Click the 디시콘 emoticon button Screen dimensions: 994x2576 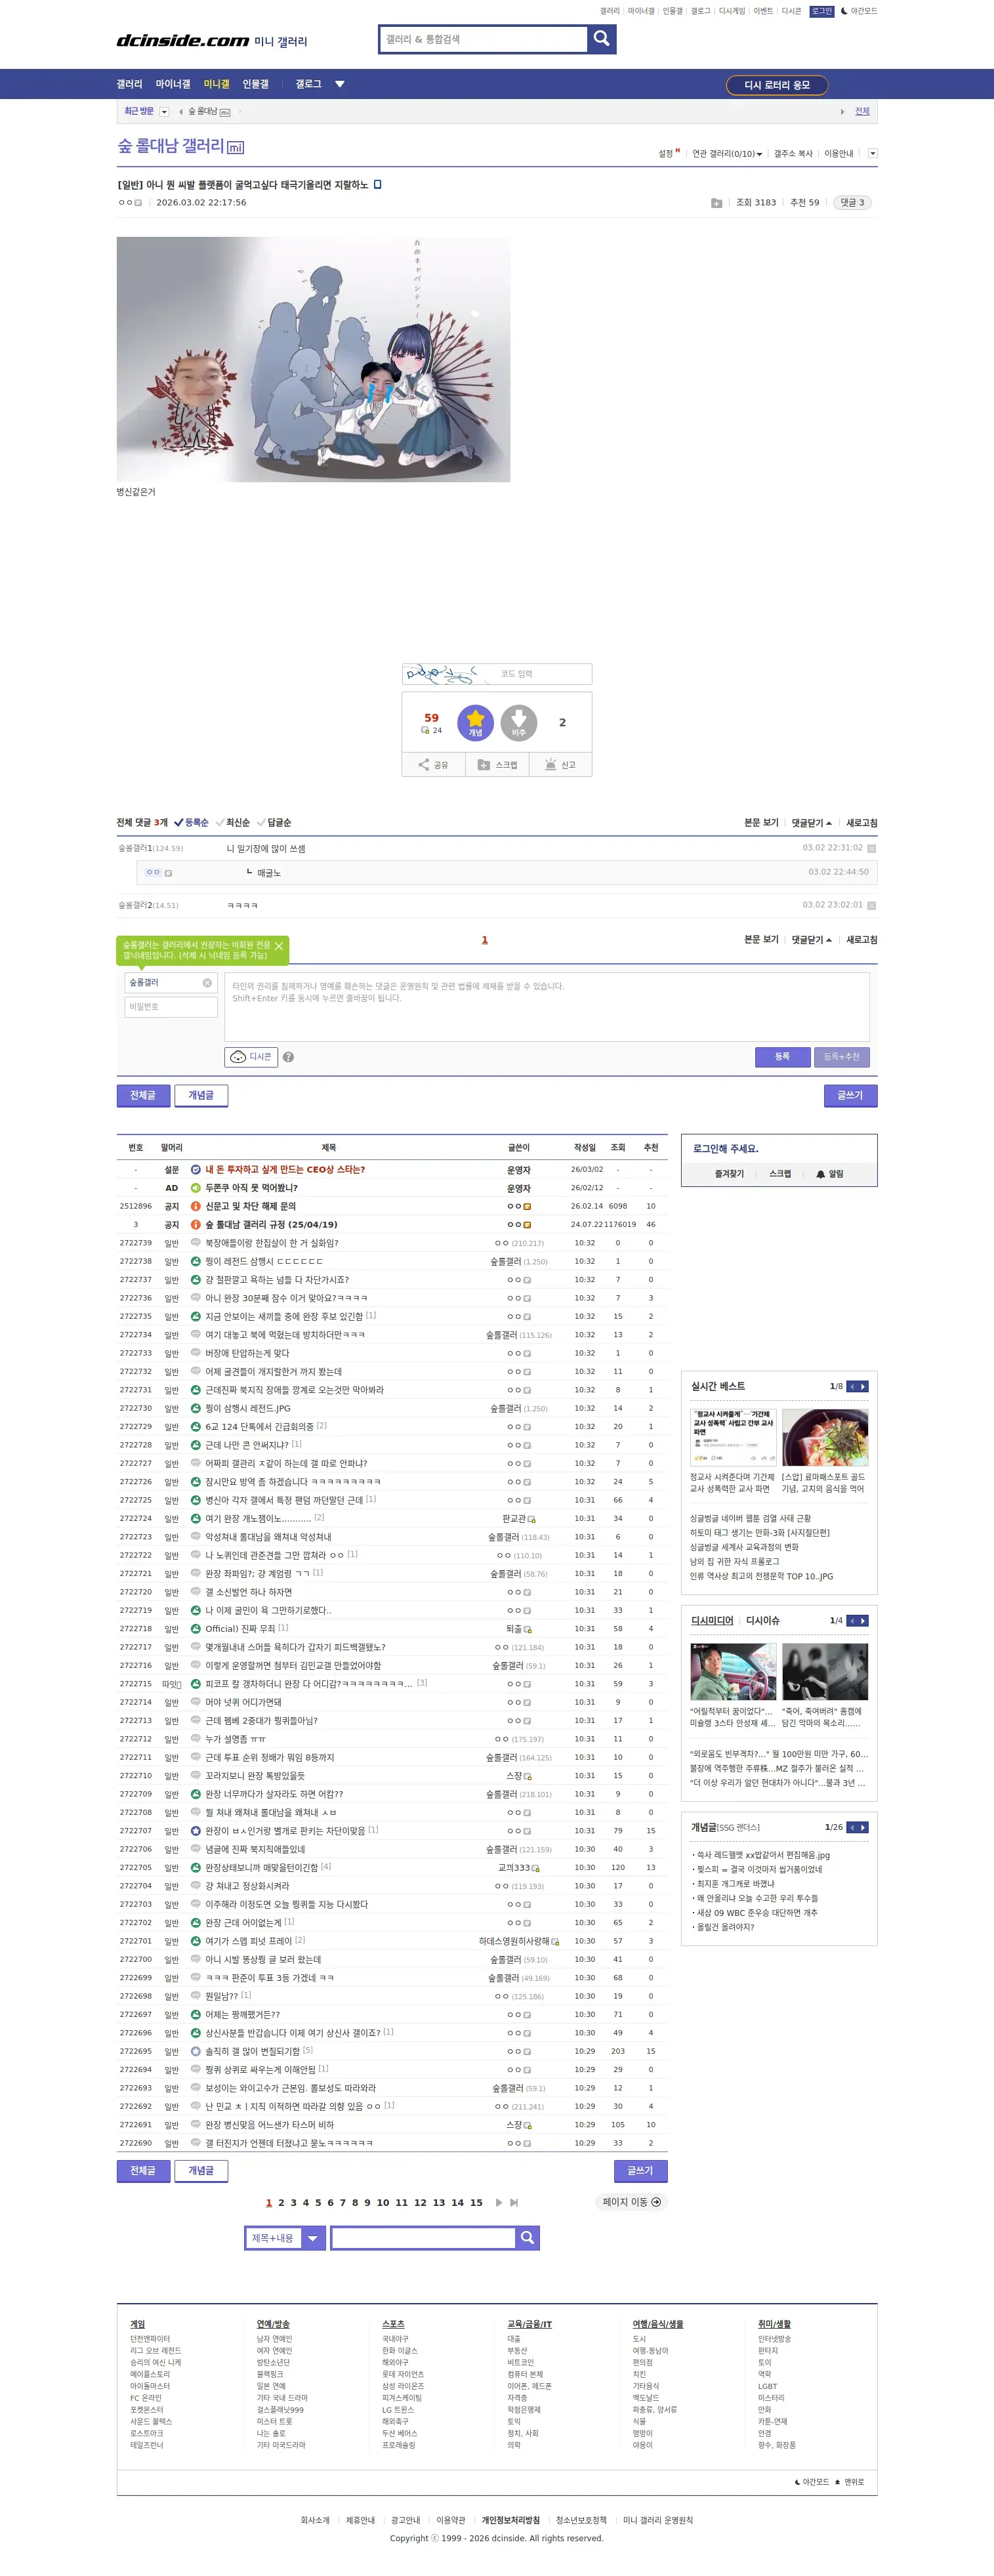[x=250, y=1057]
